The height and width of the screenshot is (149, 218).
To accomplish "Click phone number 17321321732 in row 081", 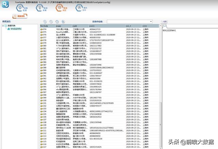I will [95, 48].
